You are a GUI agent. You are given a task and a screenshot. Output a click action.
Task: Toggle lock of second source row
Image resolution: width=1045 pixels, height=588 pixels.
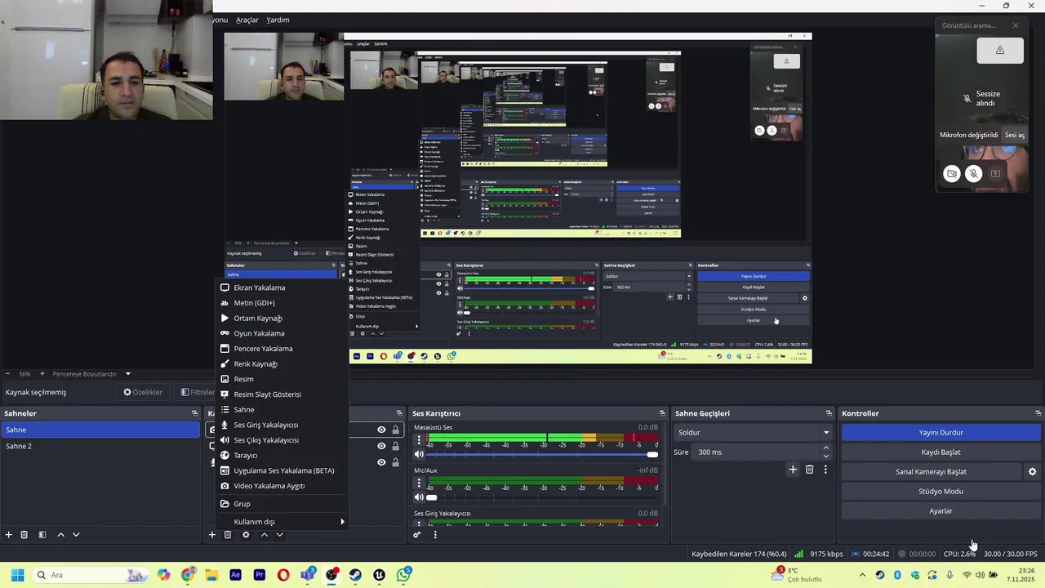pos(396,446)
